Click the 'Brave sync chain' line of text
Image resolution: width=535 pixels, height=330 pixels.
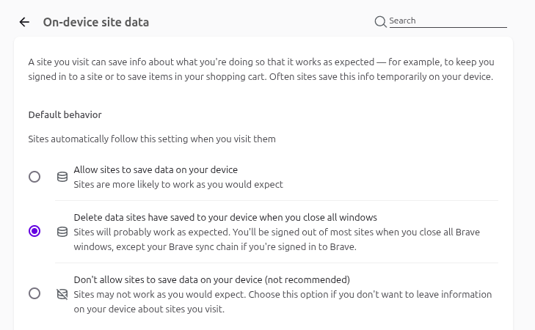[x=215, y=247]
